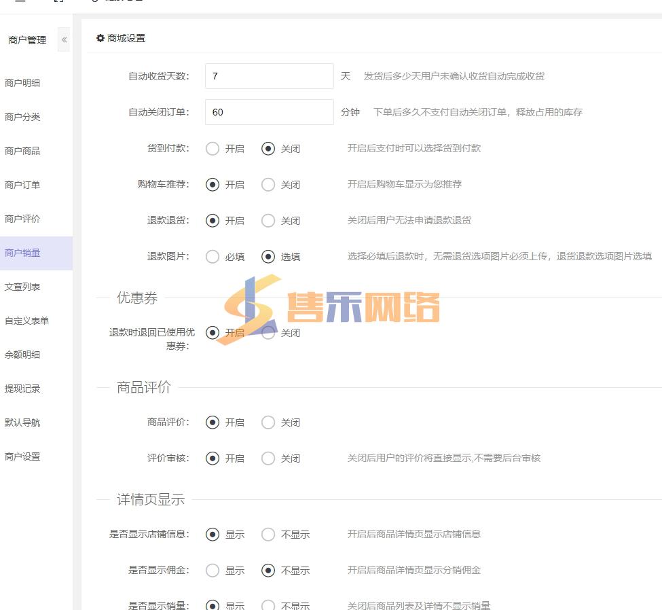Click the 自动收货天数 input field
Image resolution: width=662 pixels, height=610 pixels.
coord(269,76)
